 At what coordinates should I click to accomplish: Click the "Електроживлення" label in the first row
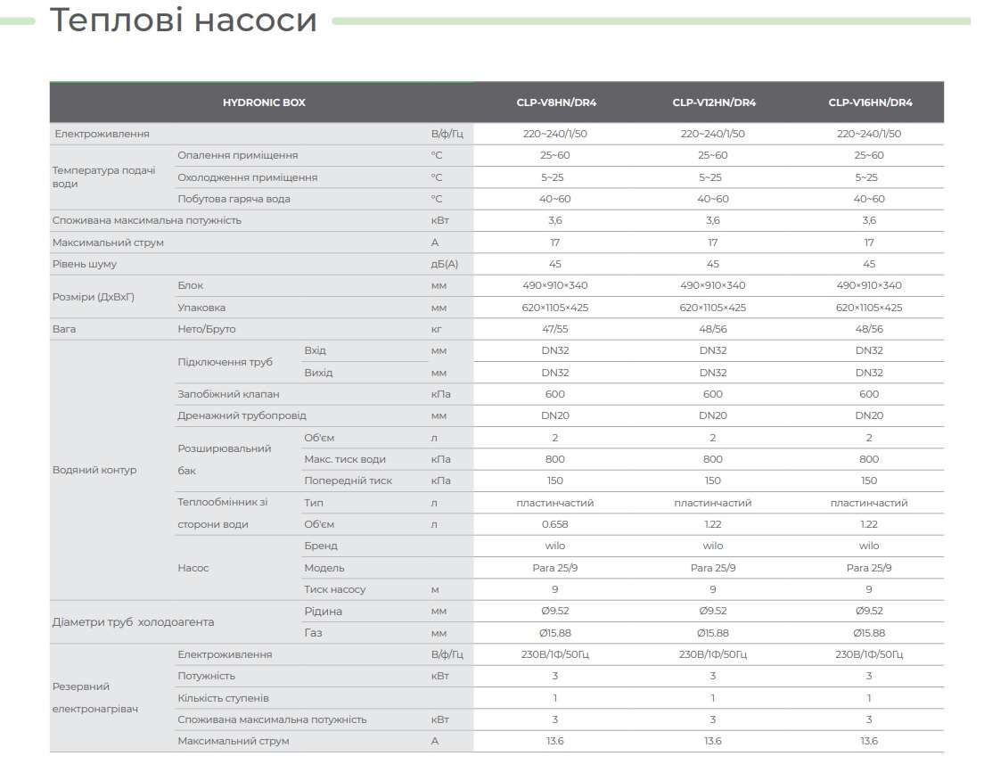coord(102,134)
